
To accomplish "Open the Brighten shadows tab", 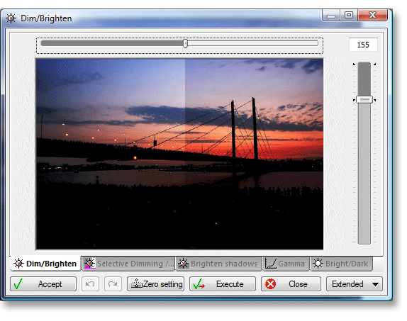I will pos(218,264).
